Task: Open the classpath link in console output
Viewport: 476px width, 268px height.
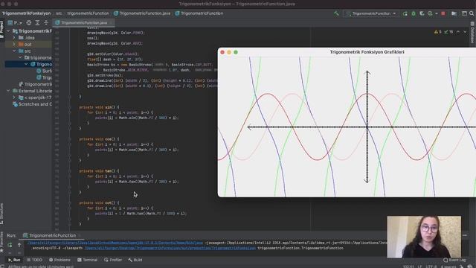Action: pyautogui.click(x=170, y=248)
